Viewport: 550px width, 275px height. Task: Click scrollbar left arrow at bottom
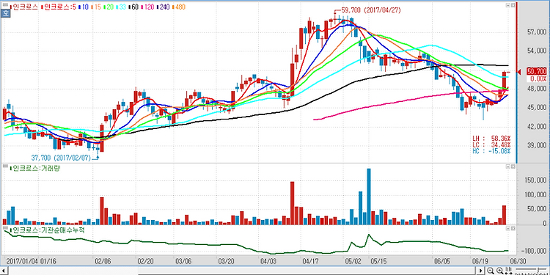[4, 271]
